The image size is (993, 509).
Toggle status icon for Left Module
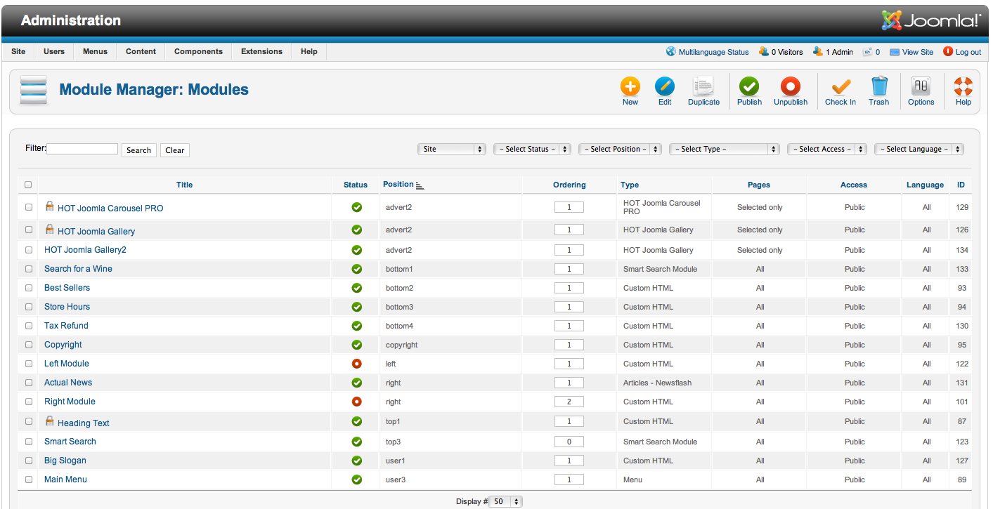(356, 364)
